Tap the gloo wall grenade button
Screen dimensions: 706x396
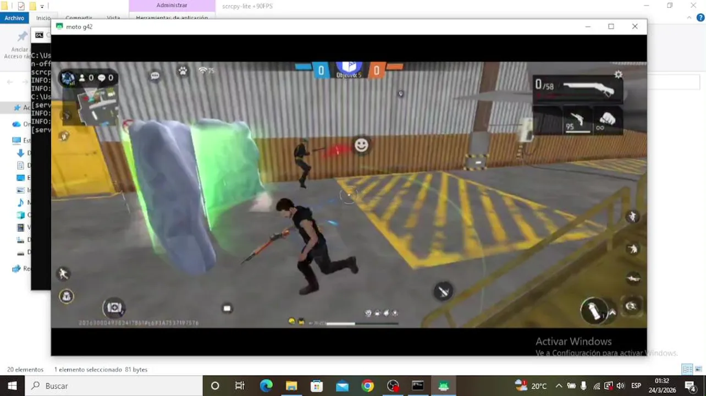coord(593,311)
